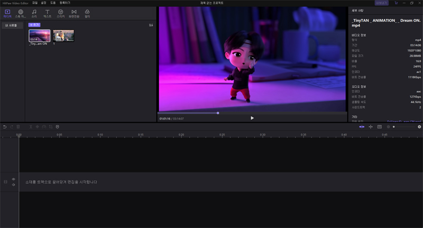Select the _Tiny...am ON video thumbnail
This screenshot has height=228, width=423.
(x=39, y=35)
